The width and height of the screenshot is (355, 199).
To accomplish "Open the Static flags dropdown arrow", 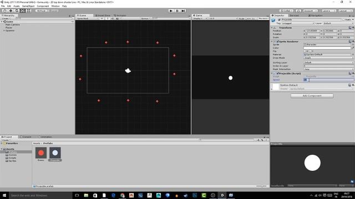I will click(x=353, y=20).
